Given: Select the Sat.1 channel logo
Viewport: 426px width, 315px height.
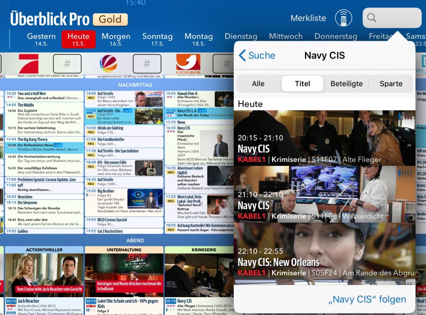Looking at the screenshot, I should (x=109, y=64).
